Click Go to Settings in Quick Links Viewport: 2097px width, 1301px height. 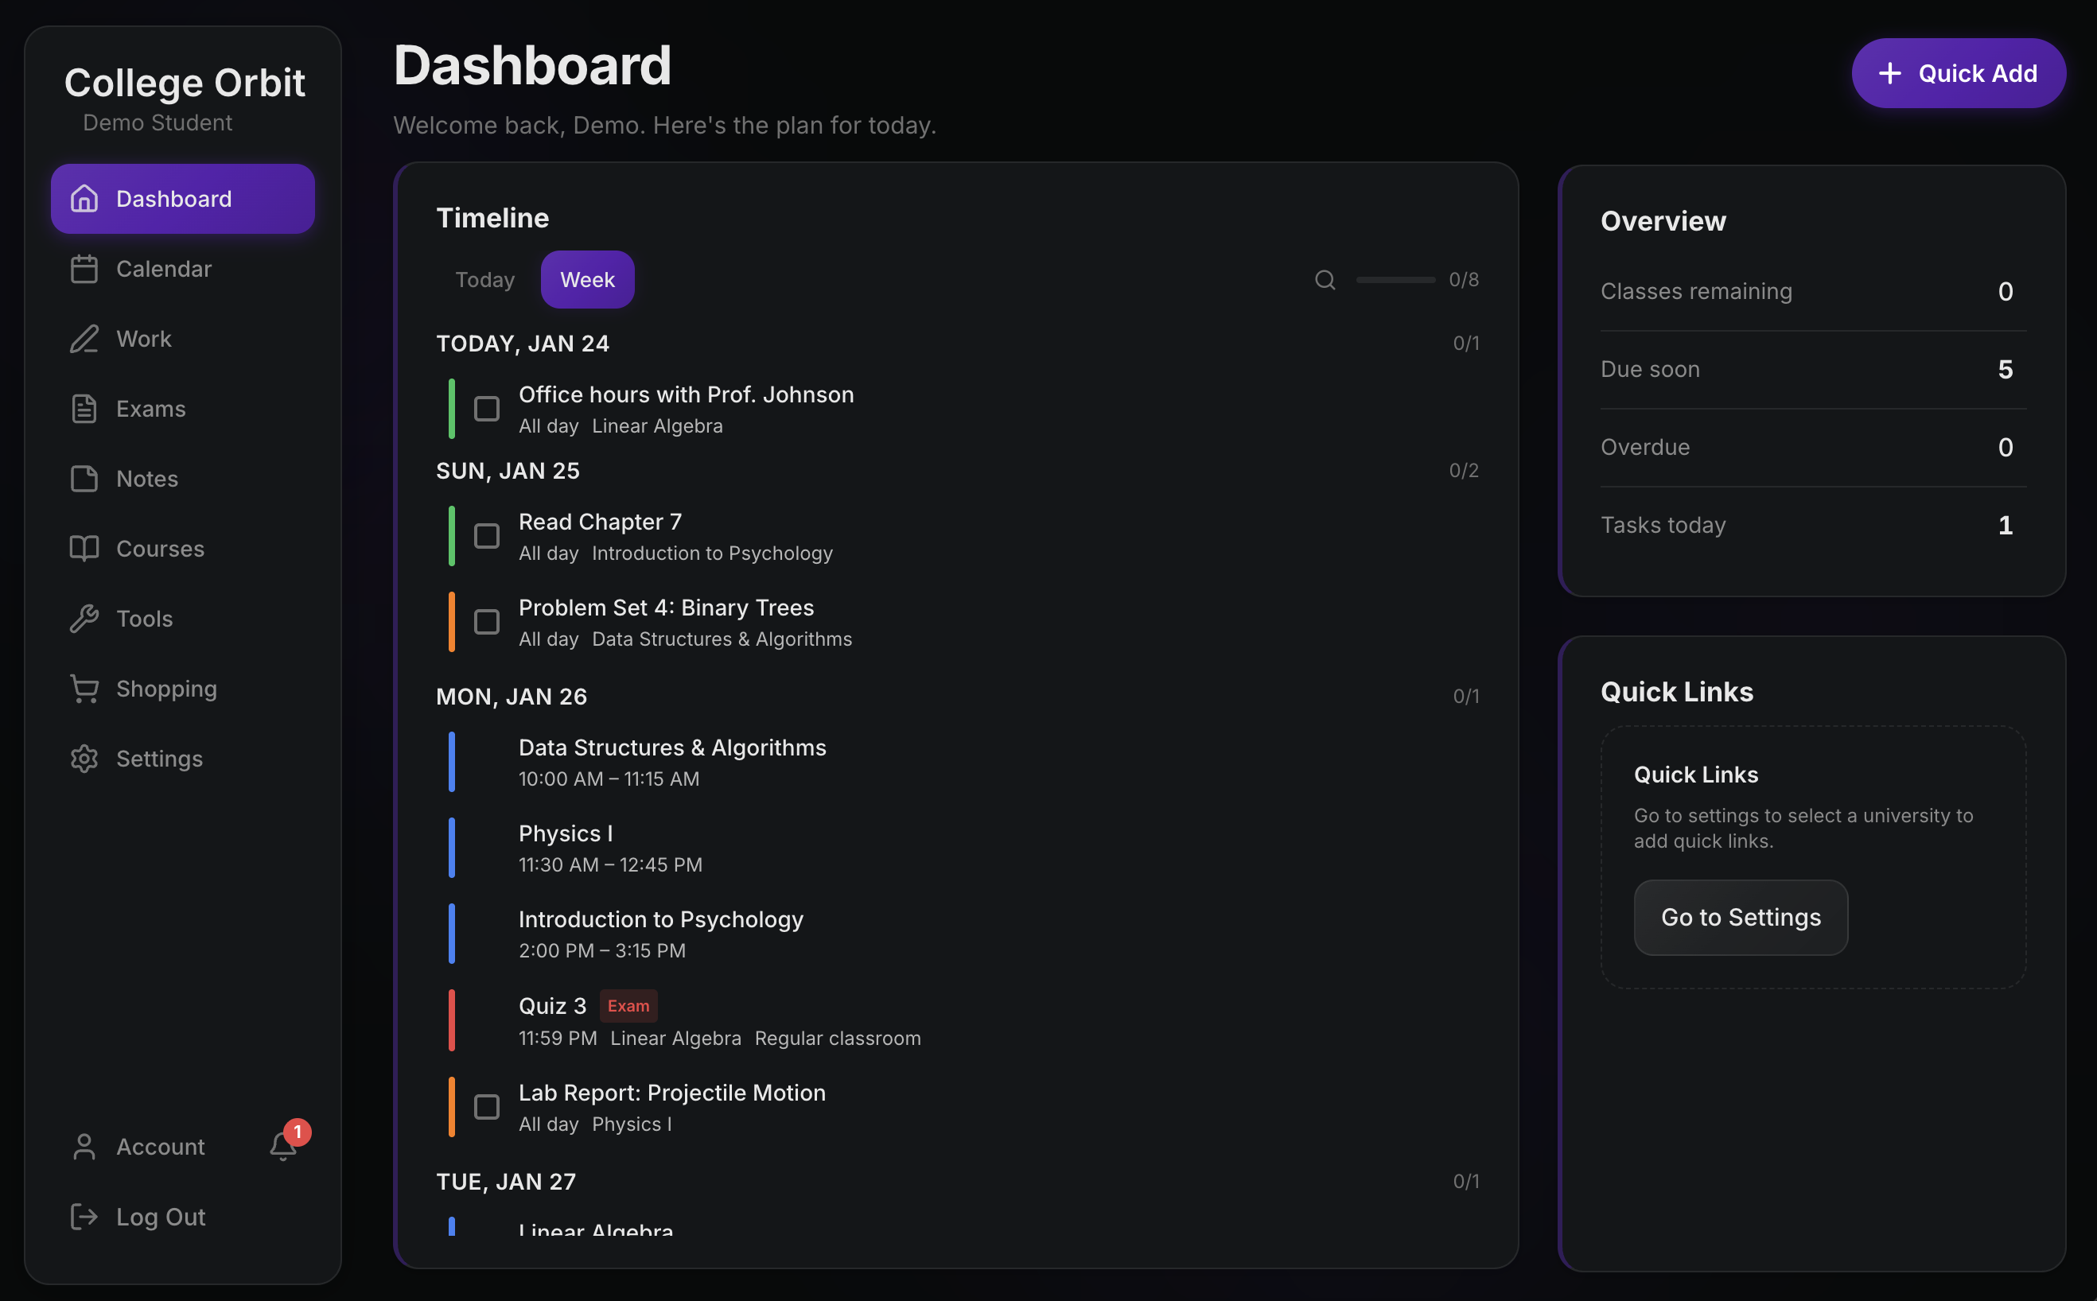click(1740, 917)
